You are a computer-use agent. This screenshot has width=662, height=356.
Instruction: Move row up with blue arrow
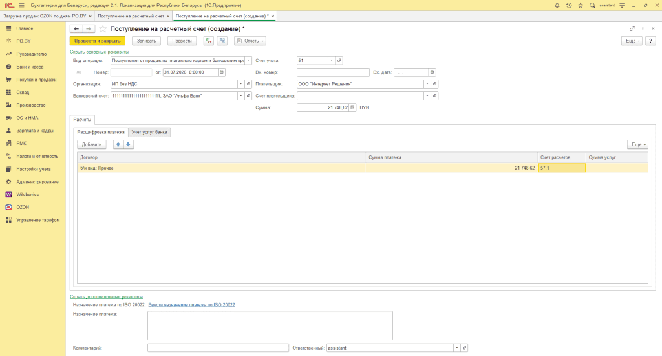click(x=118, y=144)
